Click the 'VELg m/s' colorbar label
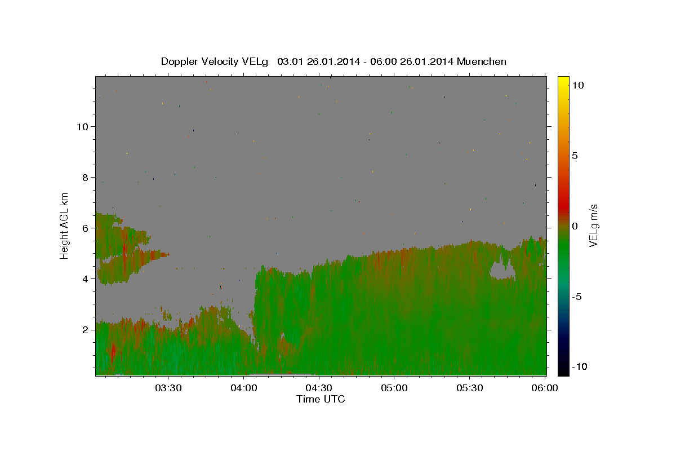 pos(593,226)
